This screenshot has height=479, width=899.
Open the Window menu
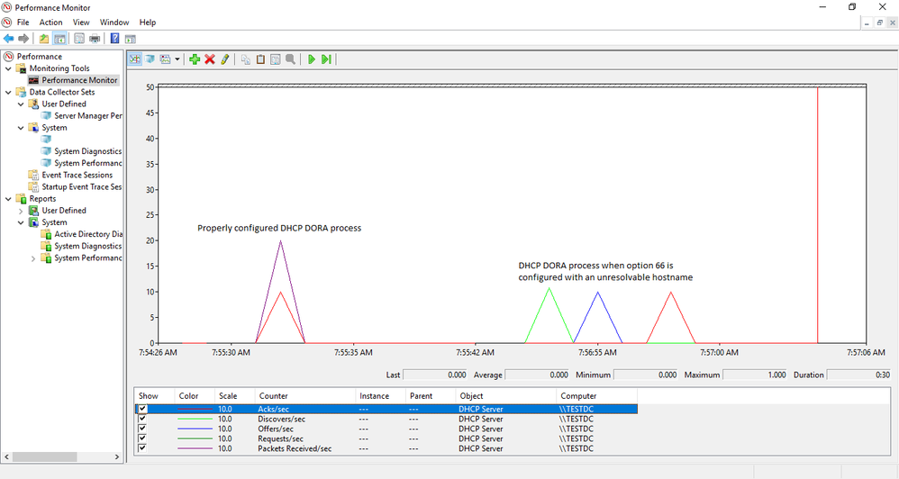tap(114, 23)
